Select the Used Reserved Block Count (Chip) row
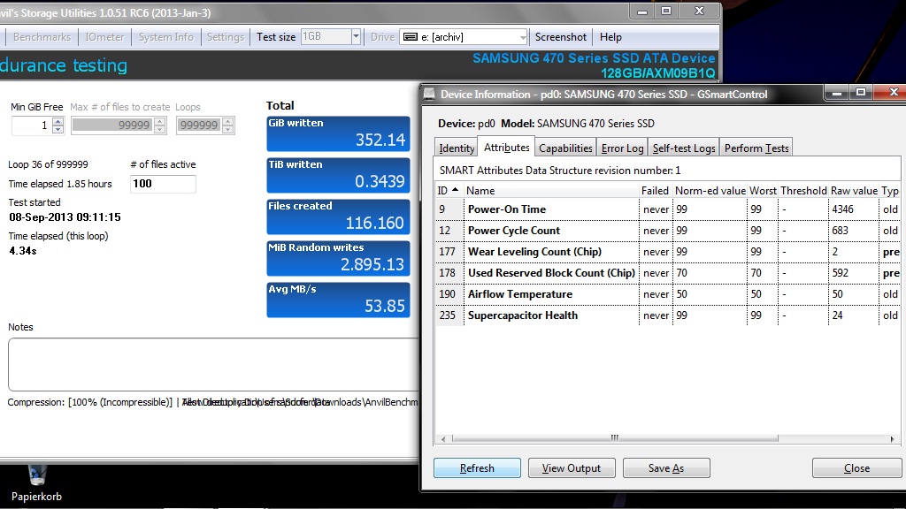 tap(668, 273)
